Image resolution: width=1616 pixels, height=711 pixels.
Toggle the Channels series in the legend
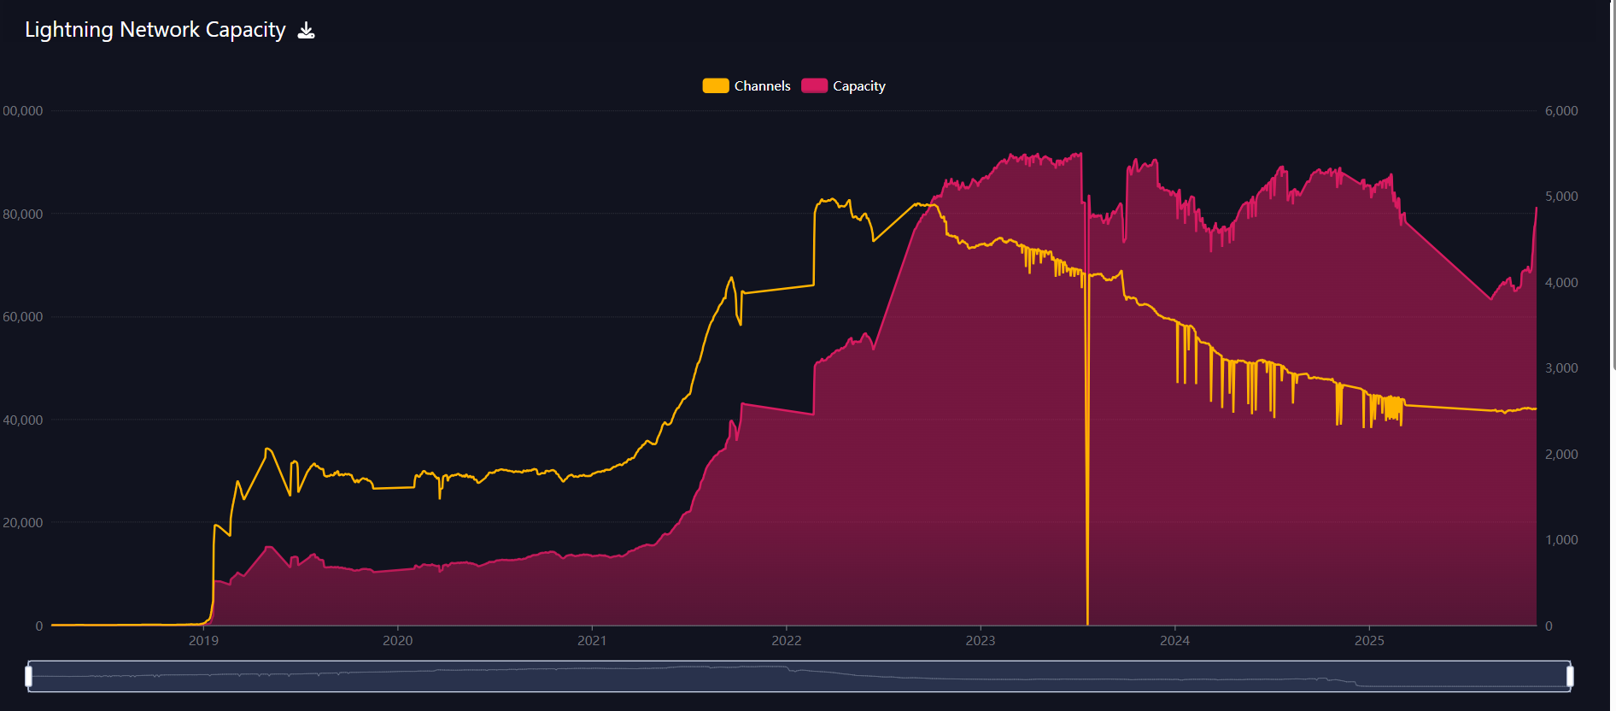tap(762, 86)
